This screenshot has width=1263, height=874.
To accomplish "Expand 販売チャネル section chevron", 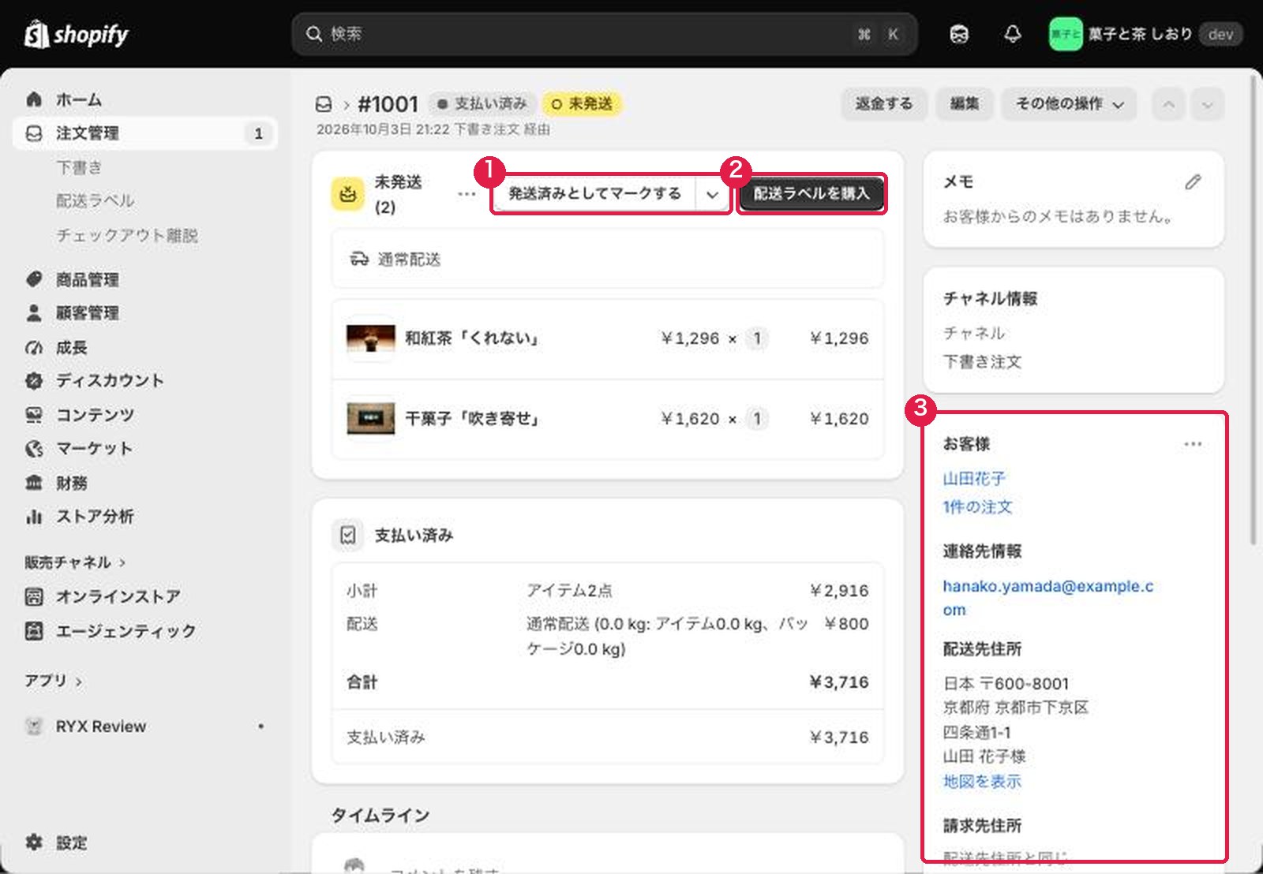I will [x=122, y=562].
